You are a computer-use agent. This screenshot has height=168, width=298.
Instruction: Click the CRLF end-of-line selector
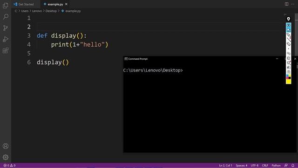point(265,165)
